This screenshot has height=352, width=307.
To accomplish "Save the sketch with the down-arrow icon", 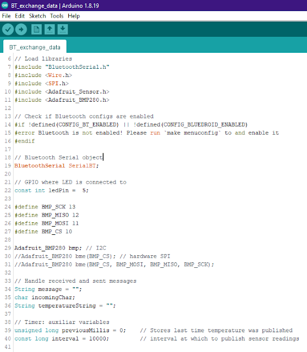I will [63, 29].
